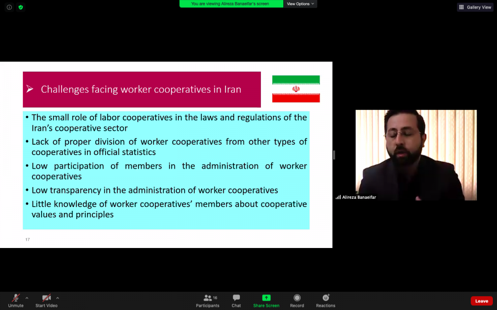The width and height of the screenshot is (497, 310).
Task: Turn on camera with Start Video
Action: coord(46,298)
